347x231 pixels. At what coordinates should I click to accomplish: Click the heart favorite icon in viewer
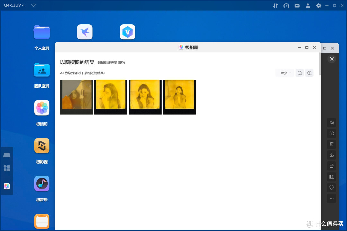332,187
